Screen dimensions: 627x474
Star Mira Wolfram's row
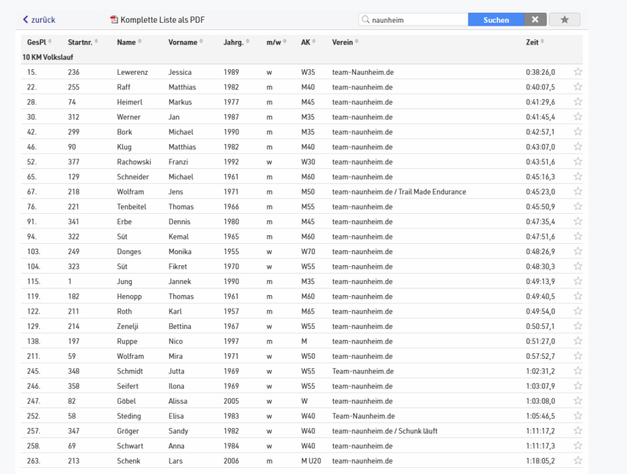click(x=577, y=356)
